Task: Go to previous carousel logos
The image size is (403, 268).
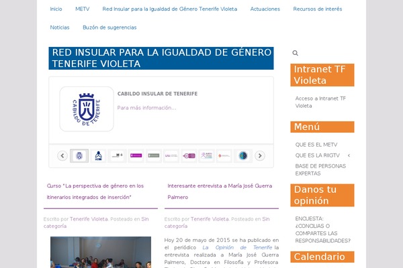Action: tap(62, 155)
